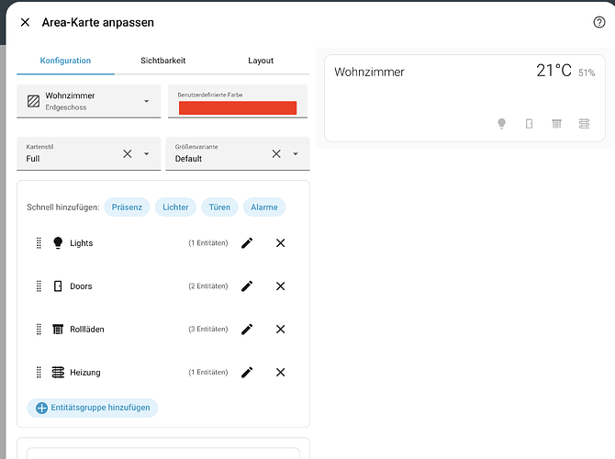The width and height of the screenshot is (615, 459).
Task: Click the Schnell hinzufügen label
Action: click(63, 207)
